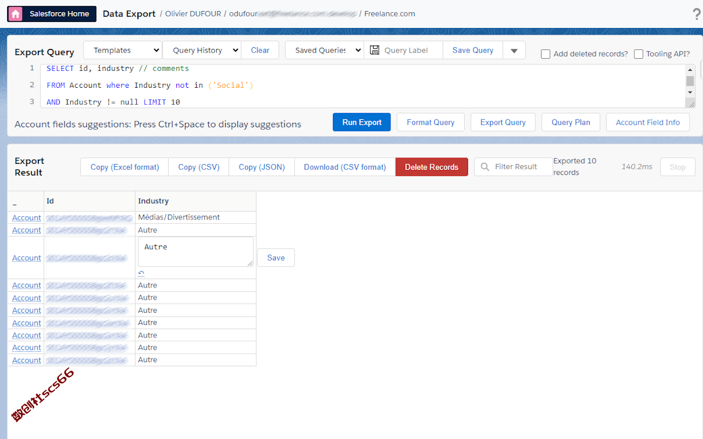The width and height of the screenshot is (703, 439).
Task: Click Run Export
Action: coord(362,122)
